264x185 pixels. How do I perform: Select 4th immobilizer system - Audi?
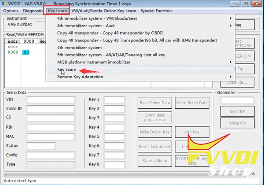pyautogui.click(x=141, y=25)
